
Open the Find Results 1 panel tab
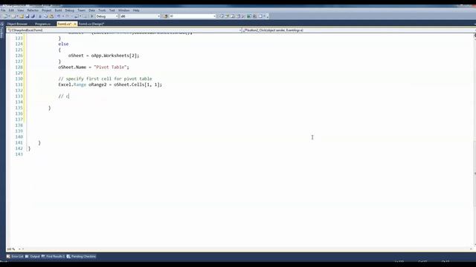[x=53, y=257]
